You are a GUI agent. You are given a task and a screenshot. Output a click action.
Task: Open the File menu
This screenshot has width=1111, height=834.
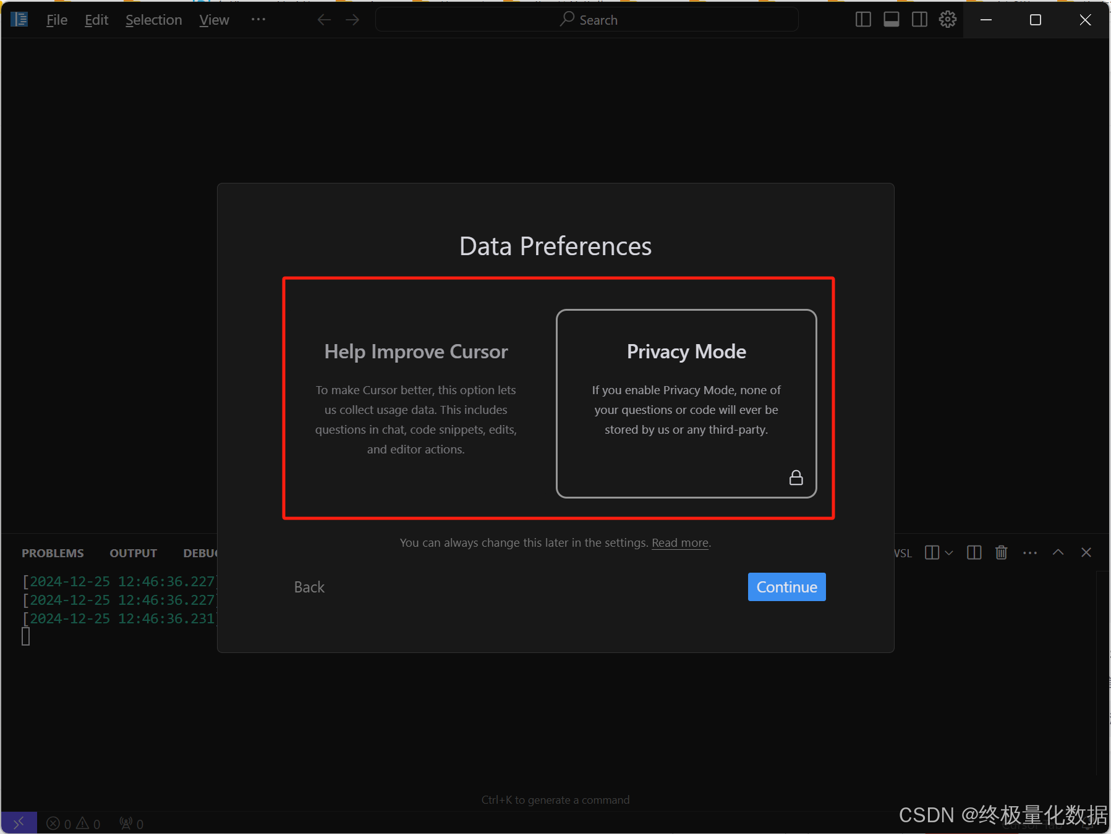coord(57,20)
